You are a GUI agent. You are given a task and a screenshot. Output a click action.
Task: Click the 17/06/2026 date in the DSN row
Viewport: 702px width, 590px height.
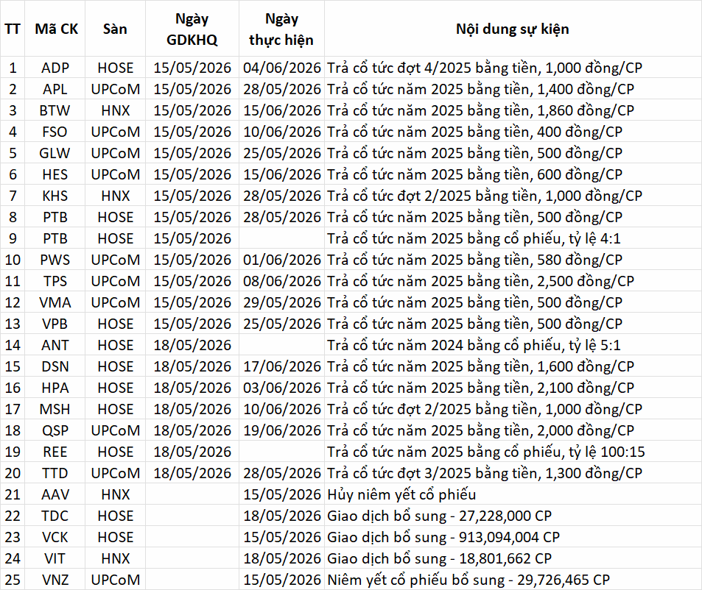281,366
